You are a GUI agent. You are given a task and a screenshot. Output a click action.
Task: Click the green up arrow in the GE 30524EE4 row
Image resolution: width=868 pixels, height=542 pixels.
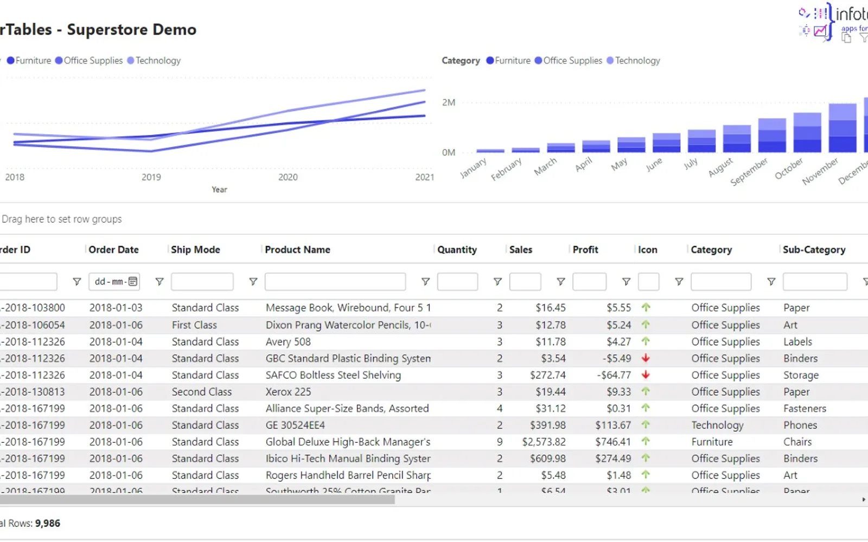pos(646,424)
